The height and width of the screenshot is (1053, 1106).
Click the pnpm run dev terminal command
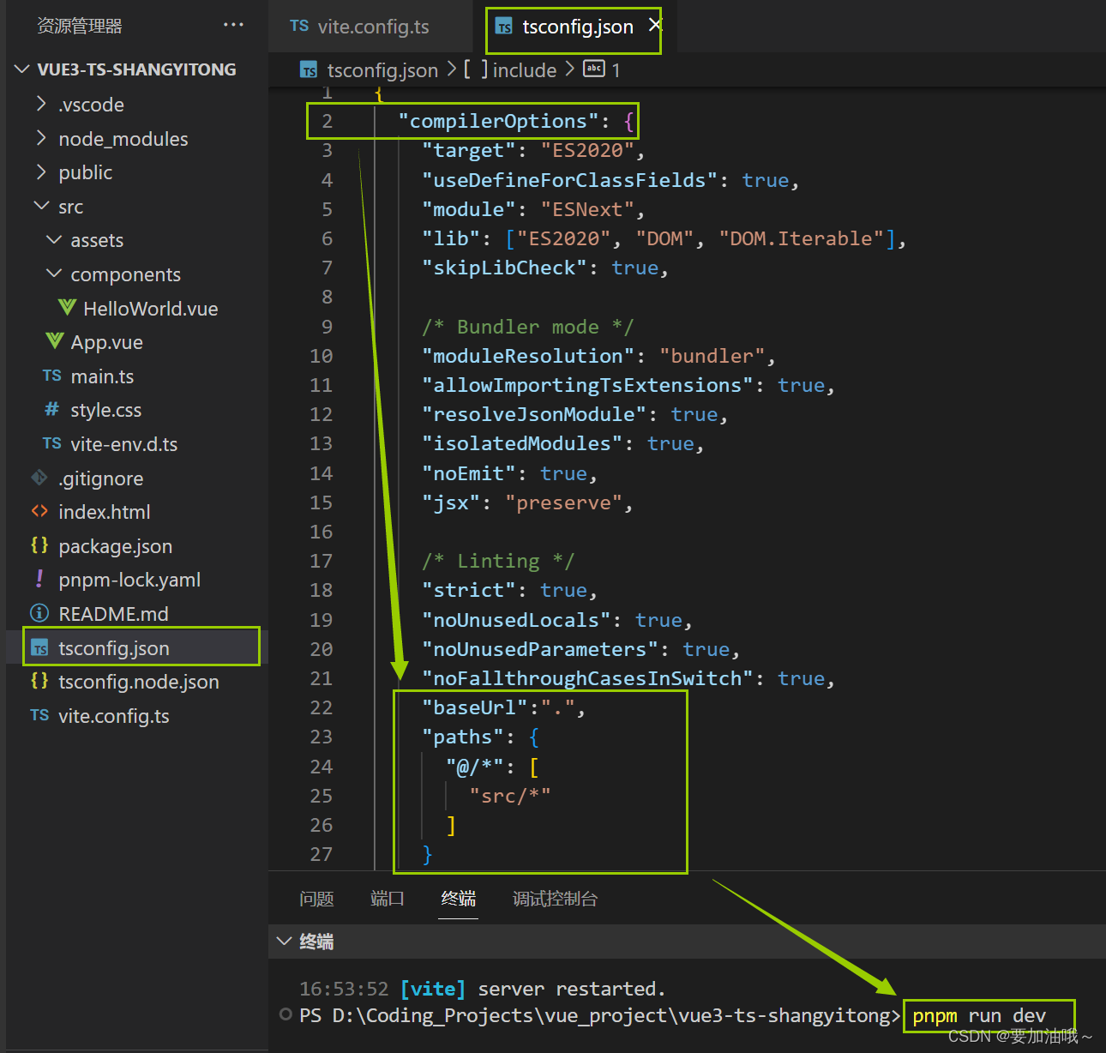[x=979, y=1016]
